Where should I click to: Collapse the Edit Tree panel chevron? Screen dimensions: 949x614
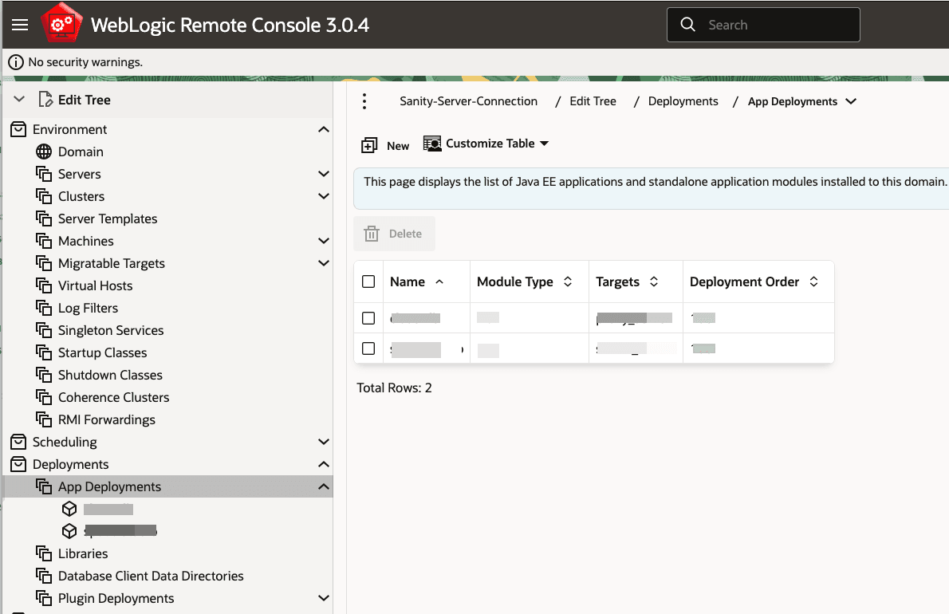pyautogui.click(x=19, y=99)
